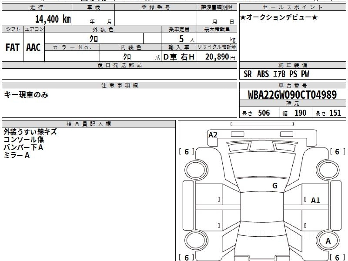Select the 5 人 seating capacity value
This screenshot has width=348, height=261.
coord(187,39)
